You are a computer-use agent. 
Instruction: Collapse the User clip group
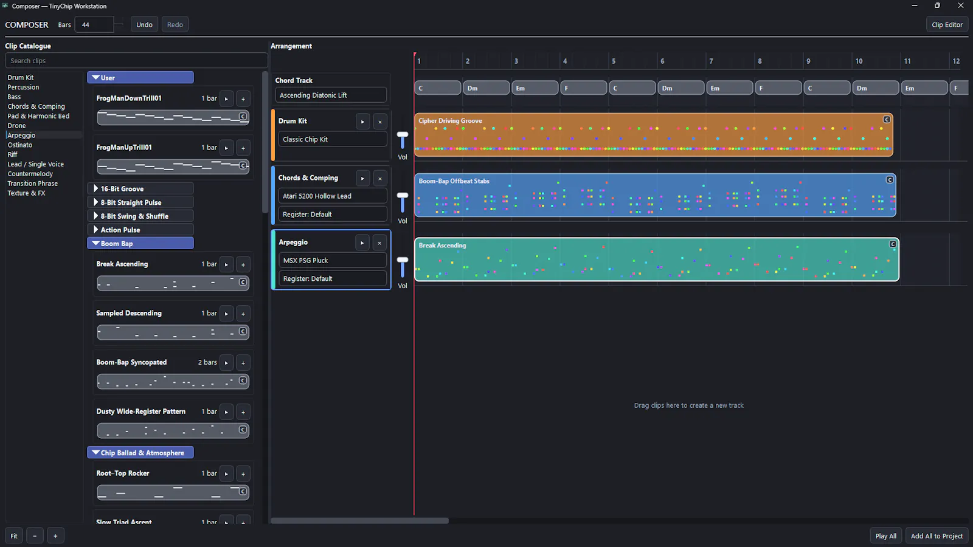point(140,78)
